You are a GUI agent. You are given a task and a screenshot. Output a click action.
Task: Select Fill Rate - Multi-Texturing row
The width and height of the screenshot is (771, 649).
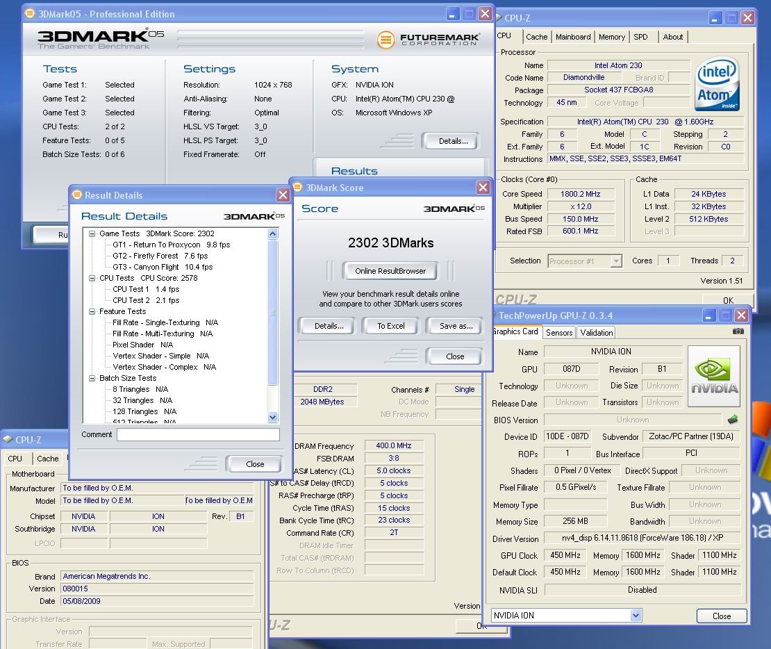point(163,334)
